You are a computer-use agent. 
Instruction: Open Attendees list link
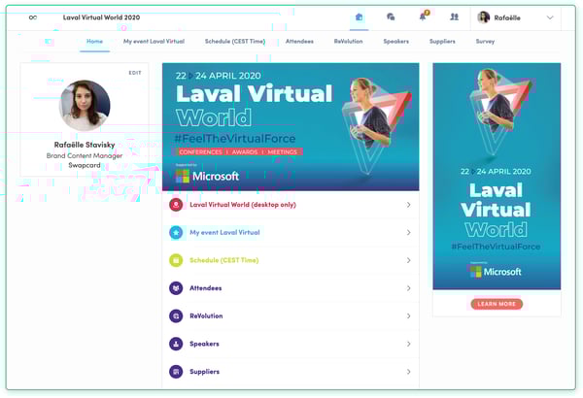point(206,288)
